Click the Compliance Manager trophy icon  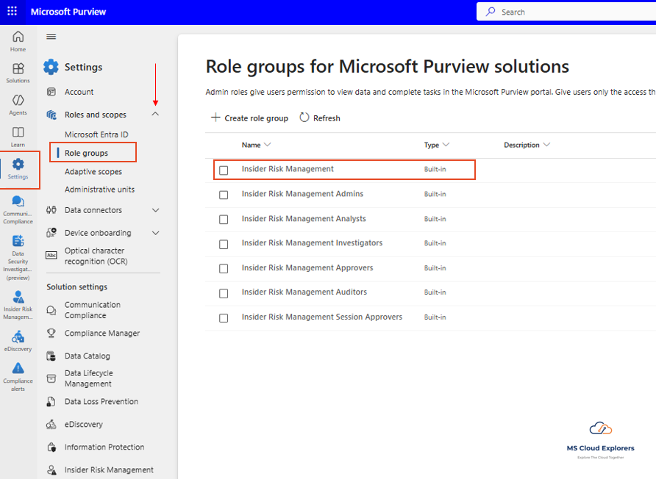[x=51, y=333]
